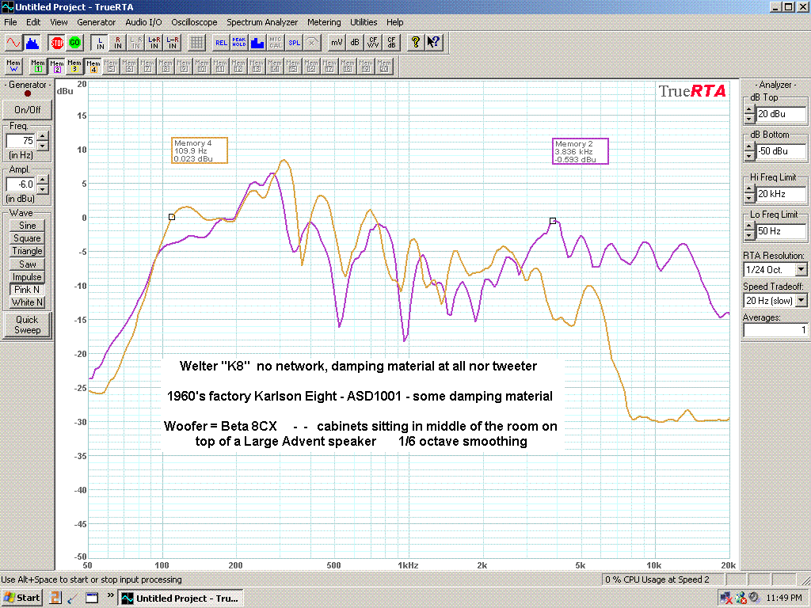
Task: Increase dB Top value spinner
Action: pyautogui.click(x=749, y=109)
